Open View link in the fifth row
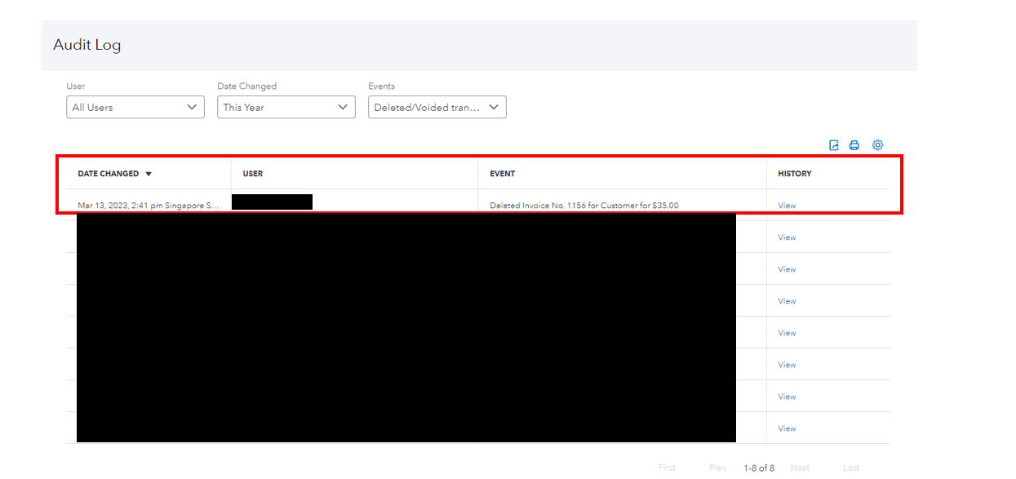The width and height of the screenshot is (1016, 479). coord(787,333)
